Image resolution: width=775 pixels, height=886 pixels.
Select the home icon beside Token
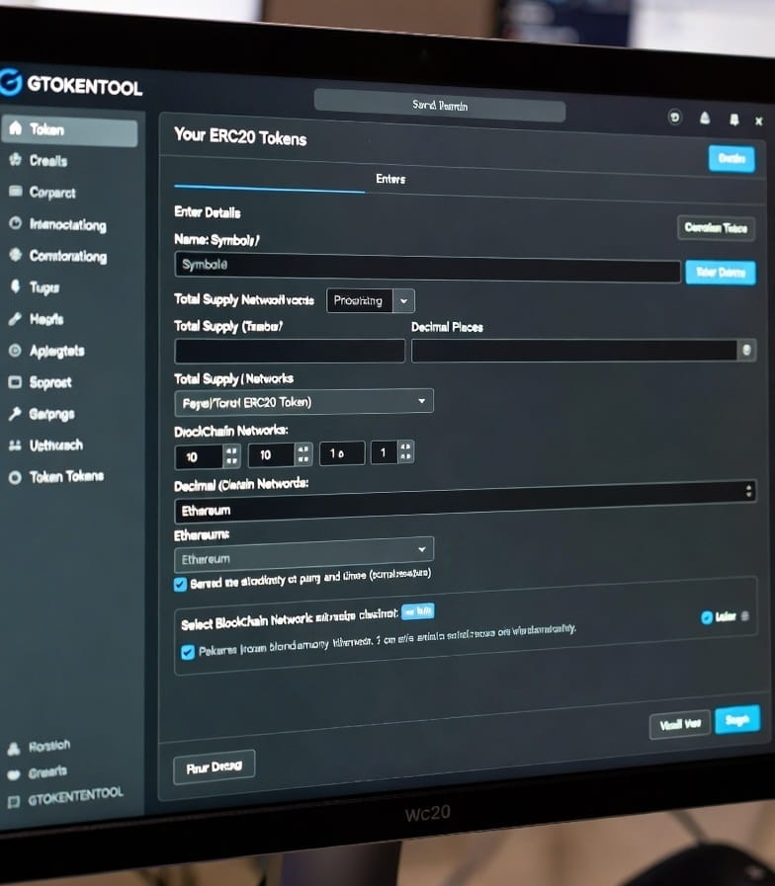tap(16, 127)
